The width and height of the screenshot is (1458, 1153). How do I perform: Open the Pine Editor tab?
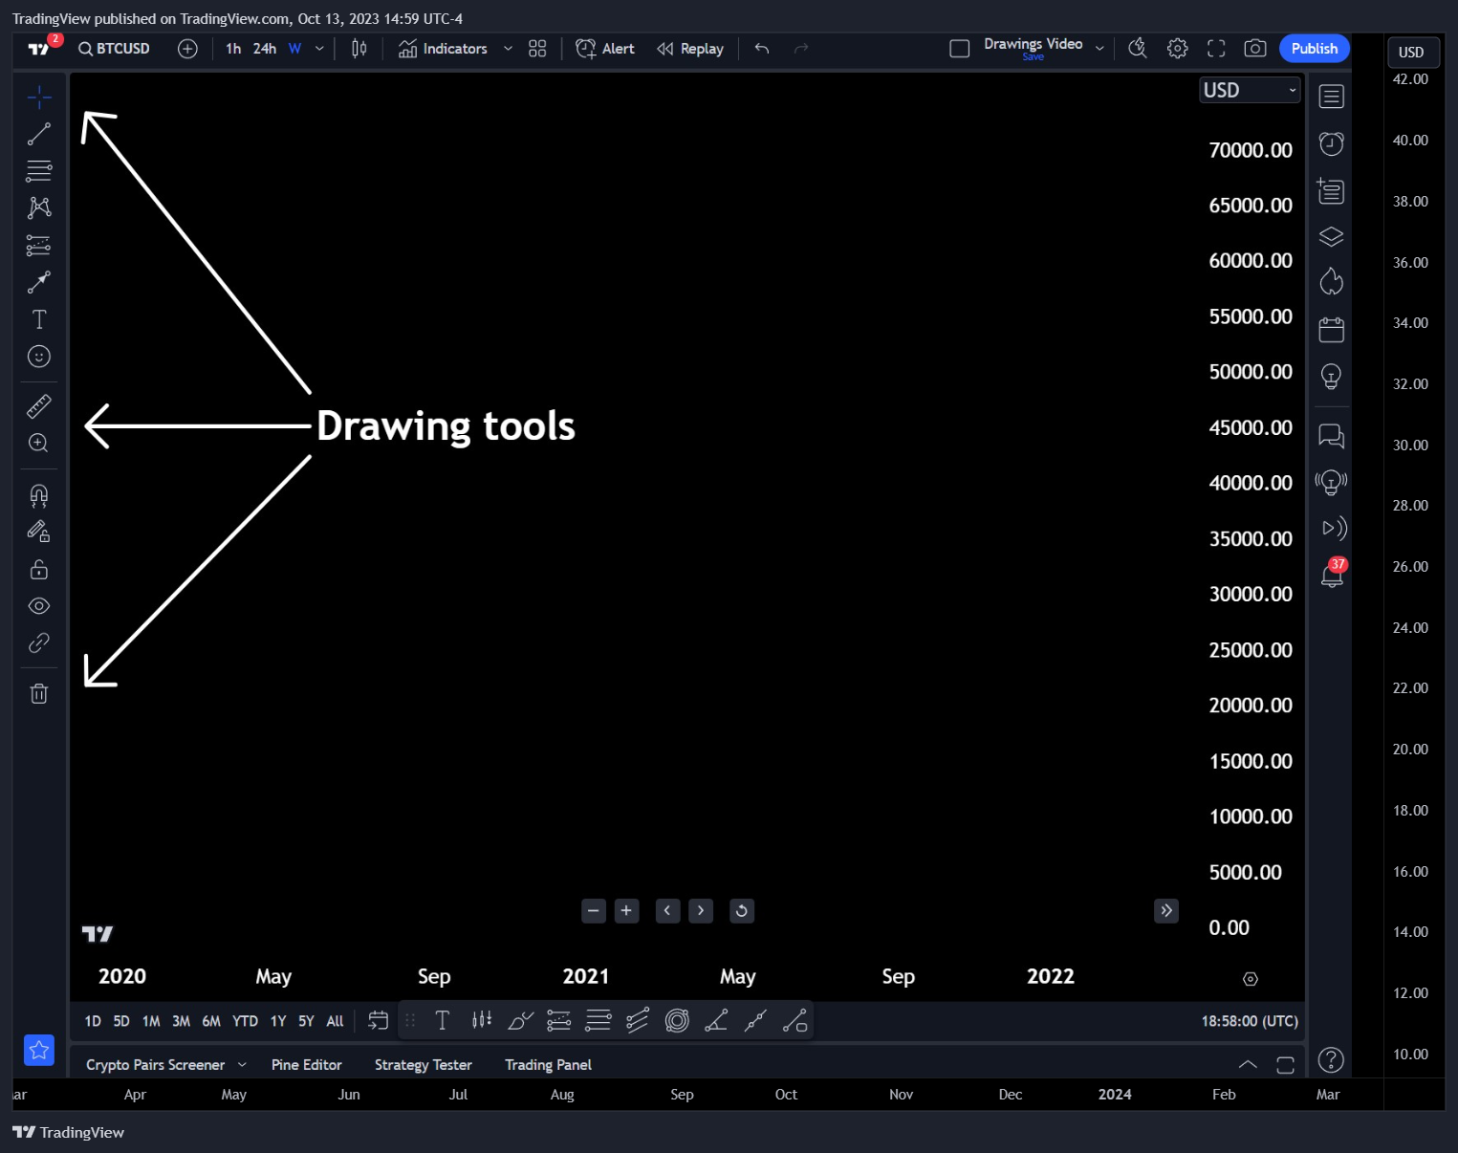click(307, 1065)
